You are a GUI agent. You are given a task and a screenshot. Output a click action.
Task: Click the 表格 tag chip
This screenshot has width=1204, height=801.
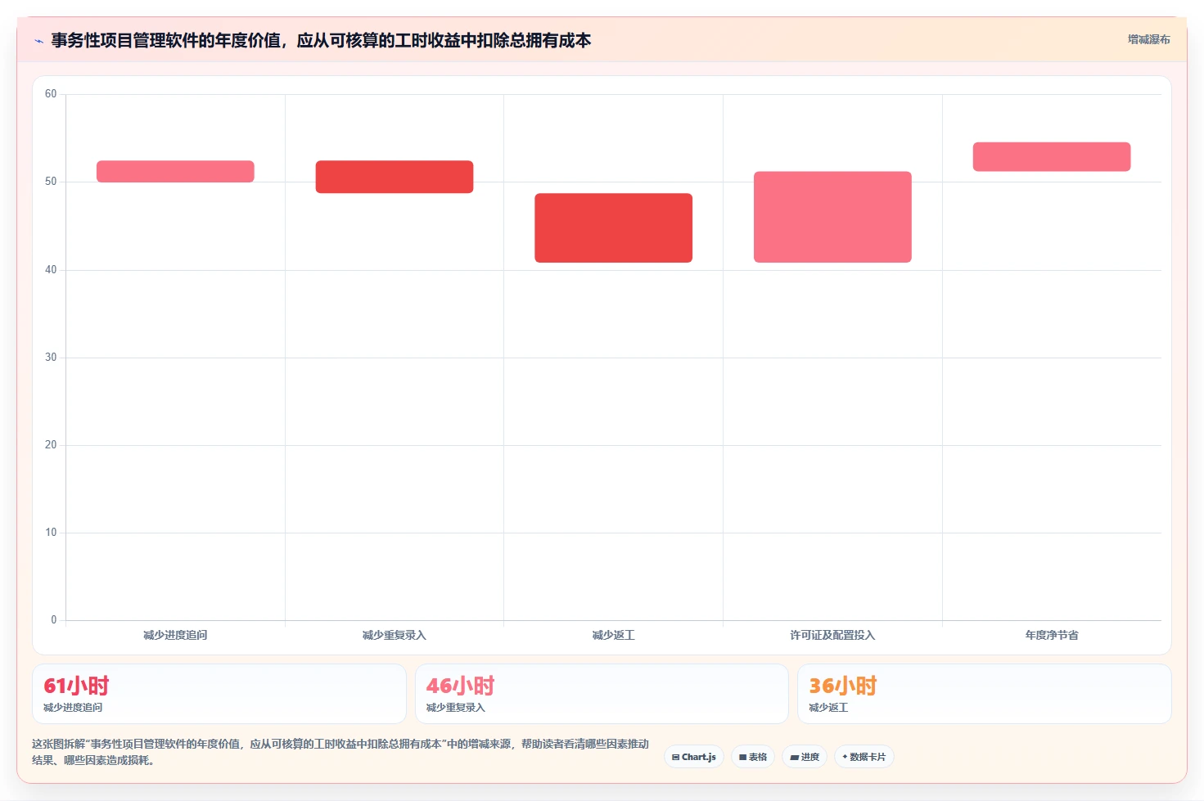pos(753,757)
